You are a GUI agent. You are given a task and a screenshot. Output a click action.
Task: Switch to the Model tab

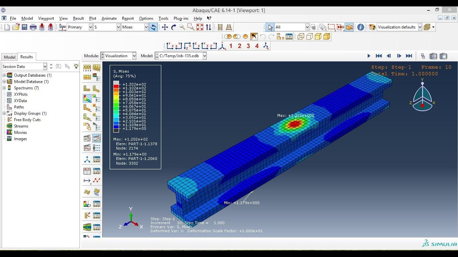[x=10, y=57]
